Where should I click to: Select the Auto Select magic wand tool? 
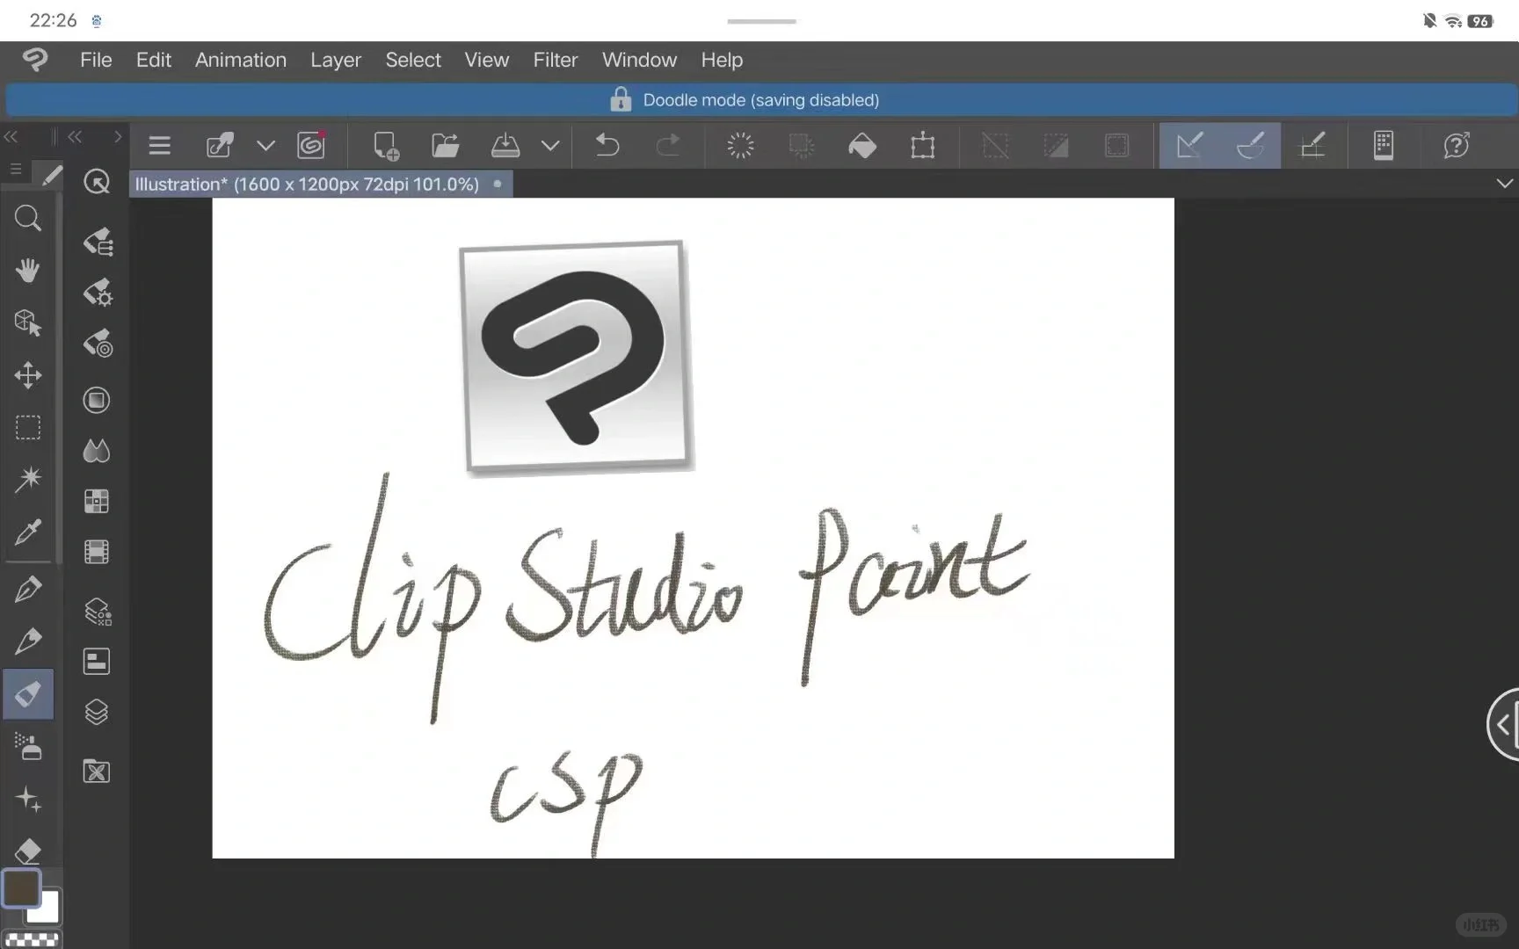coord(28,479)
